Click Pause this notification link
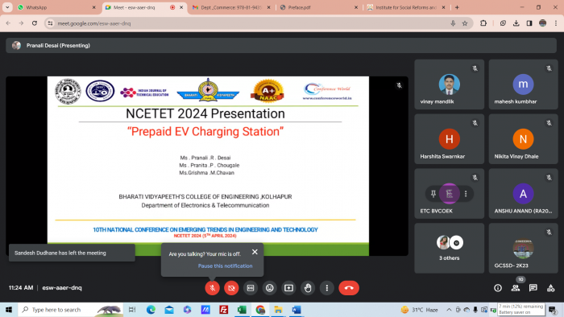Viewport: 564px width, 317px height. pyautogui.click(x=225, y=266)
